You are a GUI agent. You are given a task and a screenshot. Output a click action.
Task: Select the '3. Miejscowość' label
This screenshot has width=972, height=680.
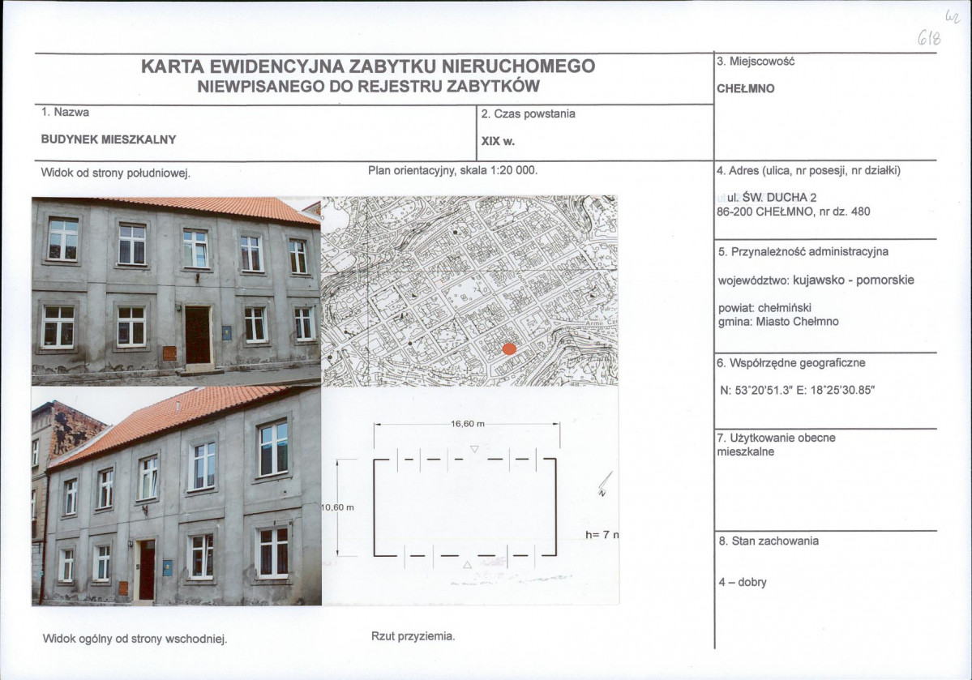point(756,62)
